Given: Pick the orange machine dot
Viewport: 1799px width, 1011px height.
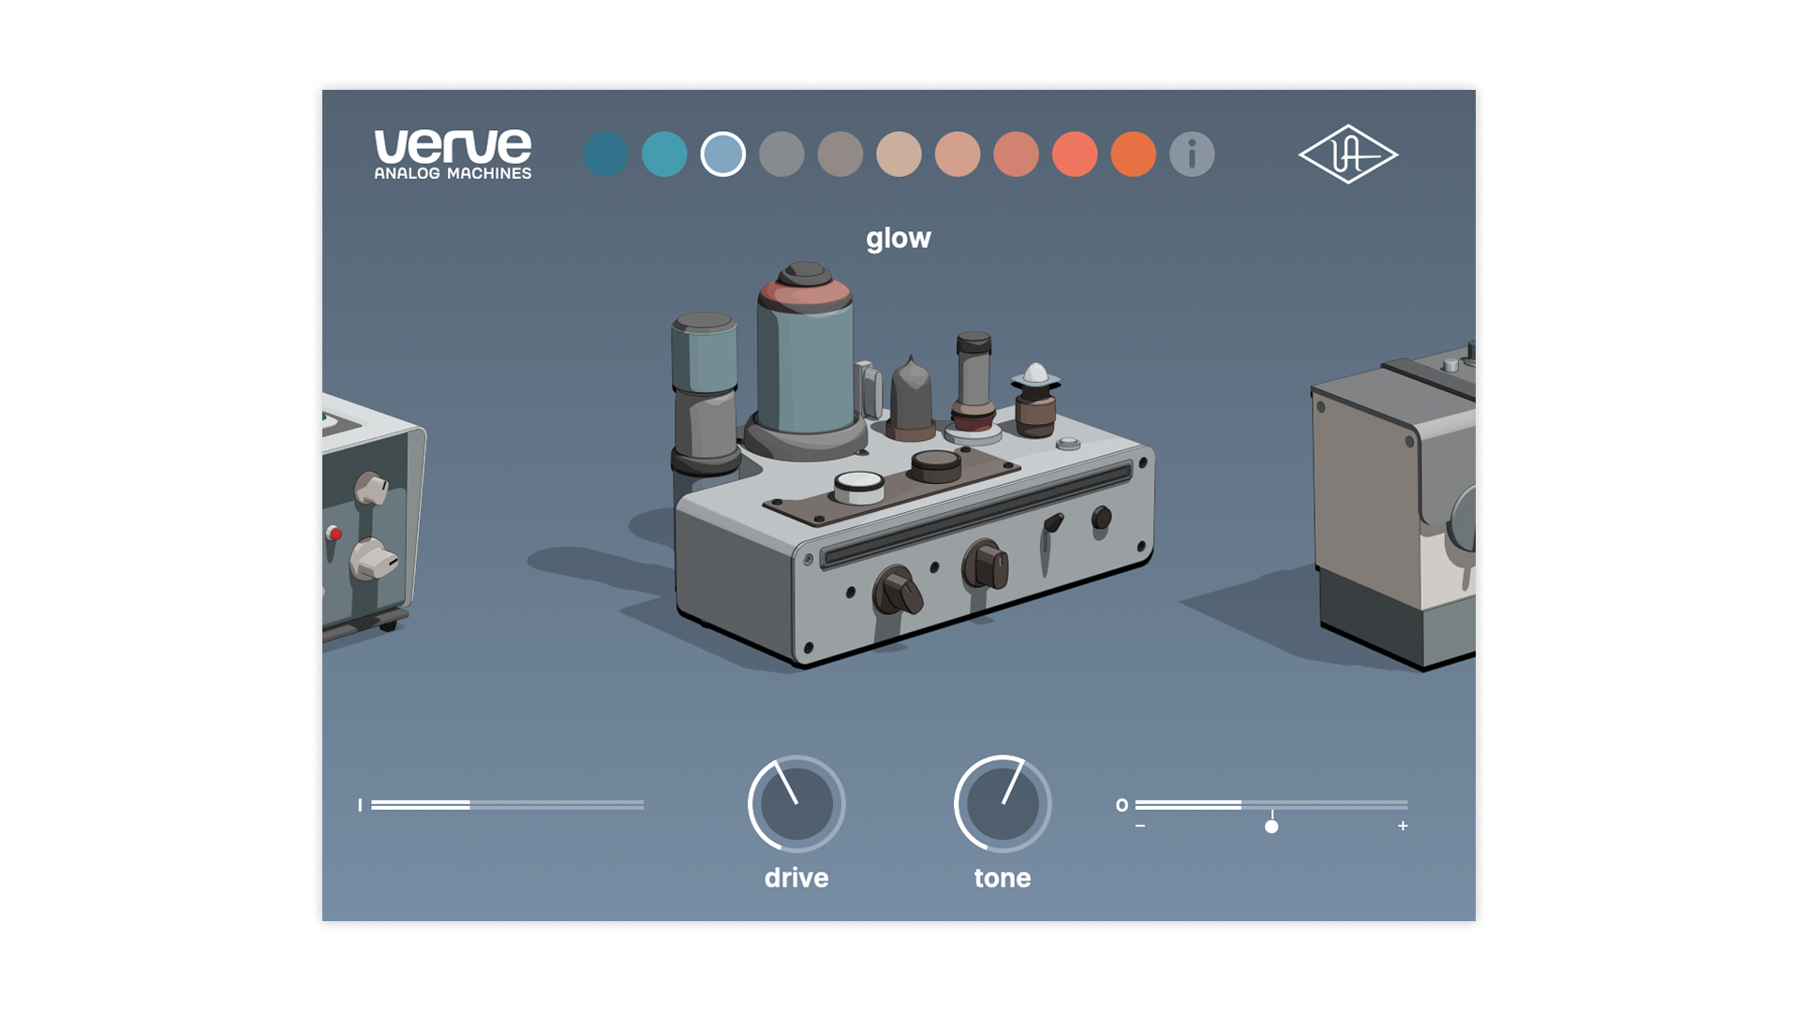Looking at the screenshot, I should 1133,154.
